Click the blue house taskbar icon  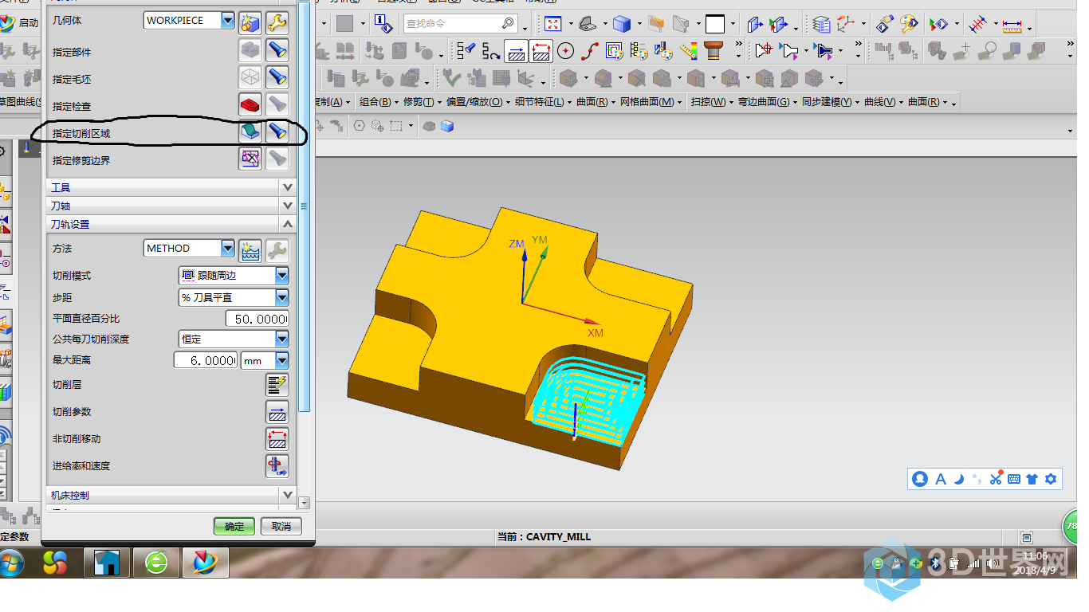pyautogui.click(x=107, y=563)
